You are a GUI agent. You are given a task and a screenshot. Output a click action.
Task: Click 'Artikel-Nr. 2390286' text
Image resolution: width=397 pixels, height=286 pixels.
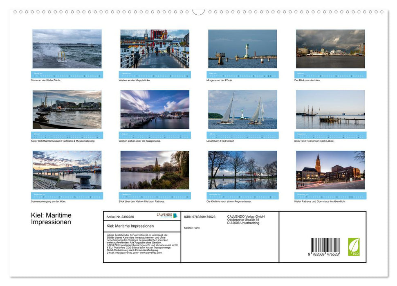click(x=120, y=217)
